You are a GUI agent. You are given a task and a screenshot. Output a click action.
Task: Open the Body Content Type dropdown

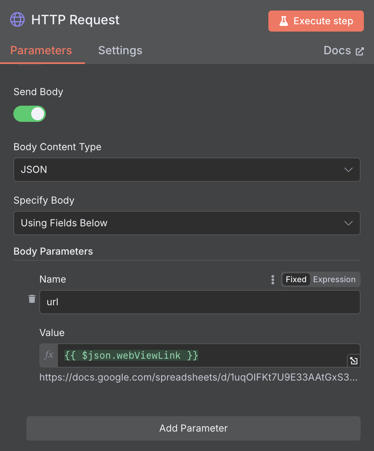tap(187, 170)
